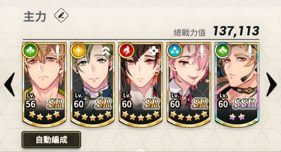This screenshot has width=281, height=152.
Task: Click the 自動編成 auto-formation button
Action: point(51,140)
